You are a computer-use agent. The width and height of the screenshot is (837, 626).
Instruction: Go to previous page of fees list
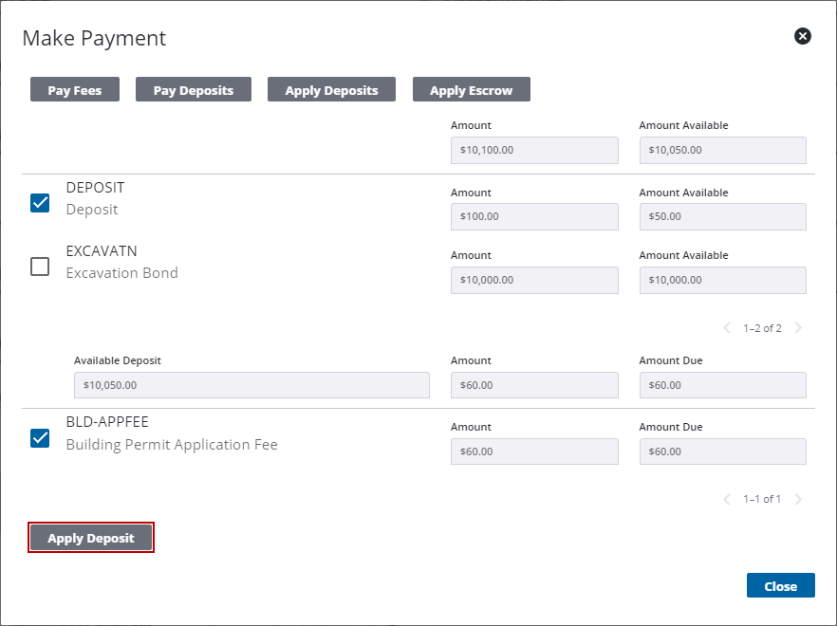pos(727,499)
